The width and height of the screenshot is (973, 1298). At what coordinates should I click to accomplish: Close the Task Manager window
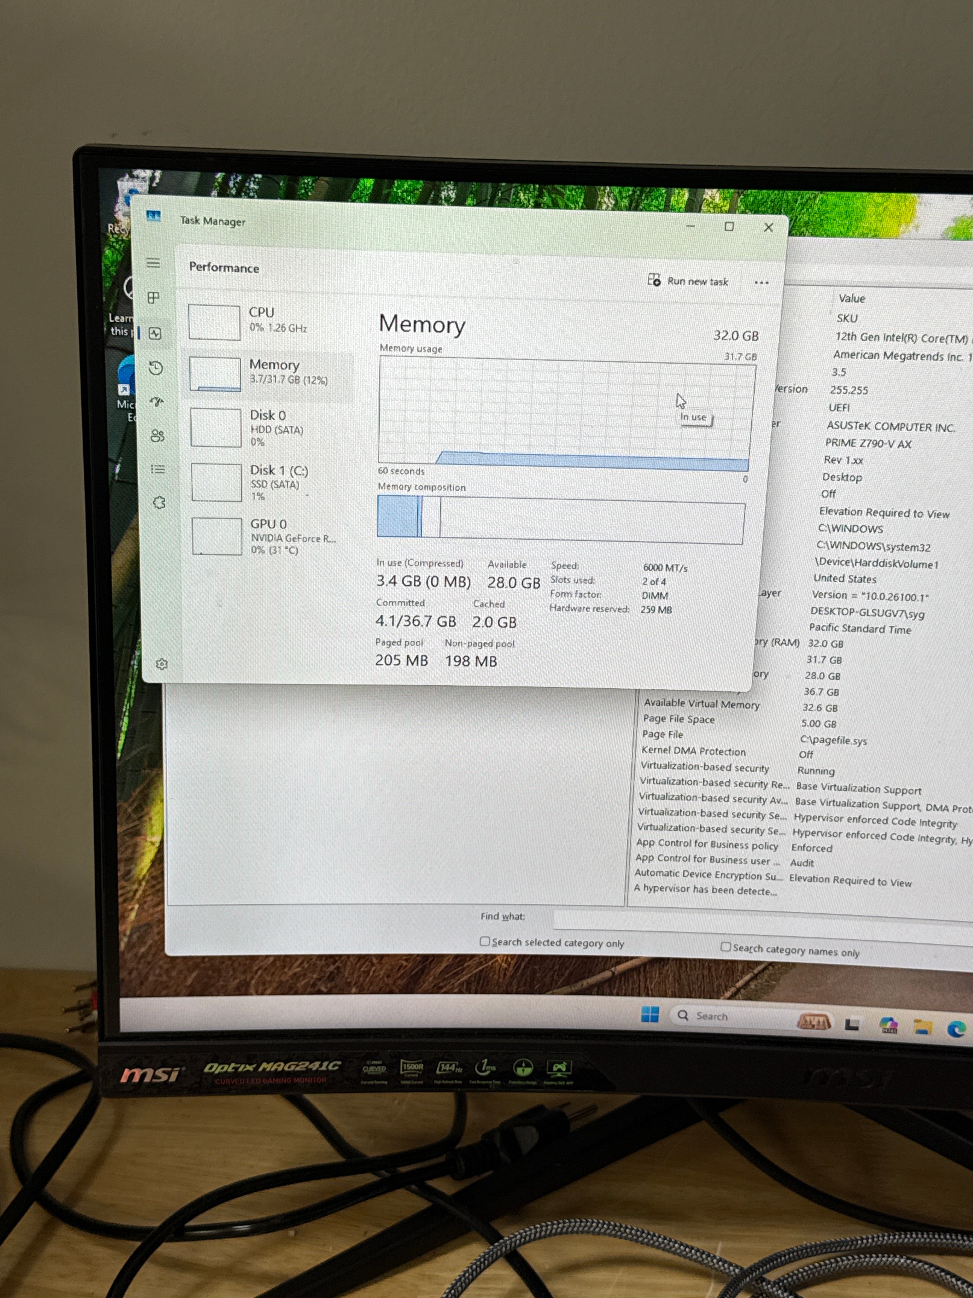click(768, 228)
